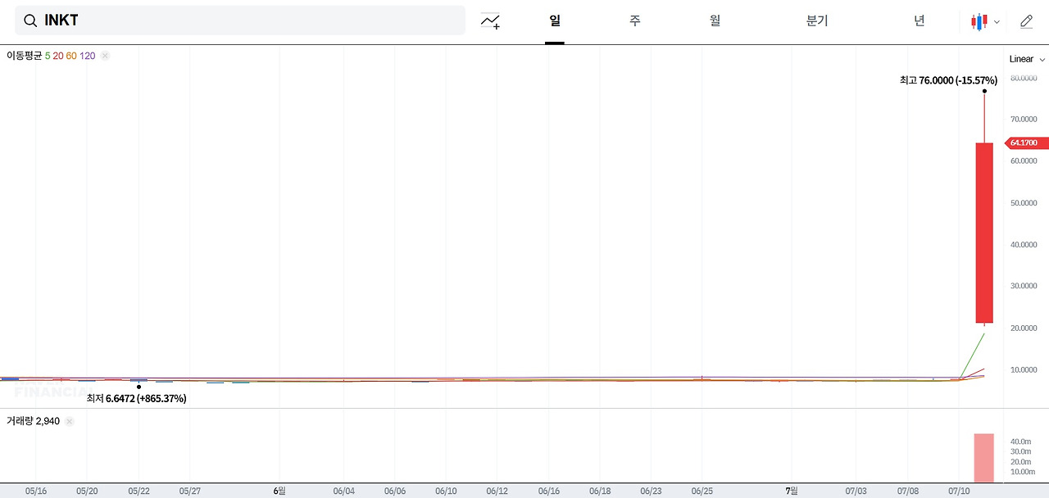Screen dimensions: 1049x498
Task: Remove the volume (거래량) indicator
Action: point(70,421)
